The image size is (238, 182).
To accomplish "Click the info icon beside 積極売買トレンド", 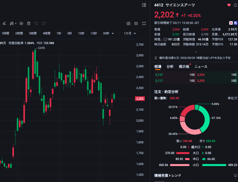I will 235,176.
